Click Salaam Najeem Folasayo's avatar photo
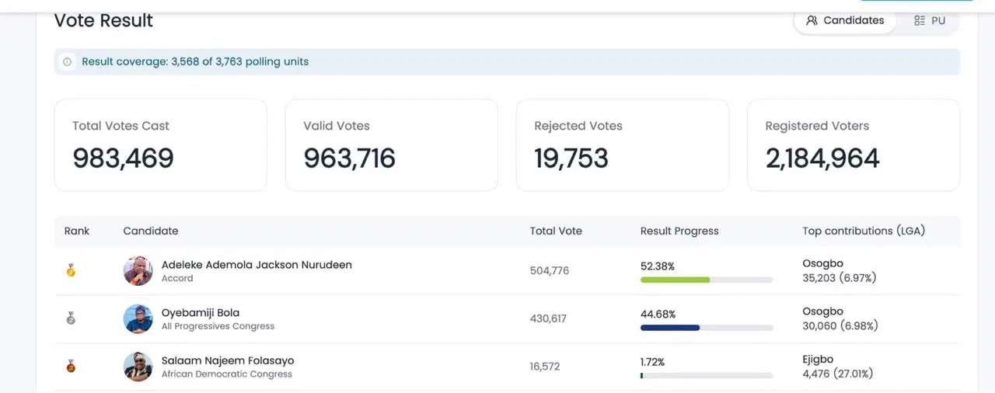Viewport: 995px width, 393px height. pyautogui.click(x=138, y=367)
